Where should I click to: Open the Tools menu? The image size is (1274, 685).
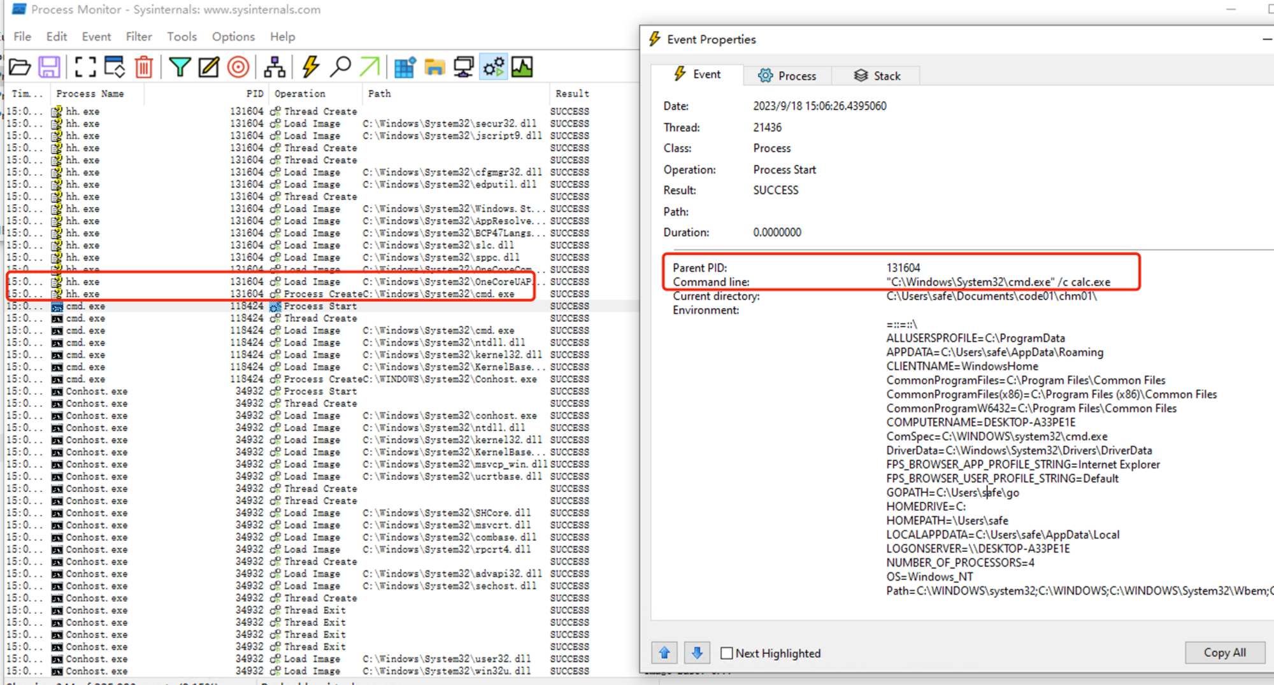click(182, 37)
